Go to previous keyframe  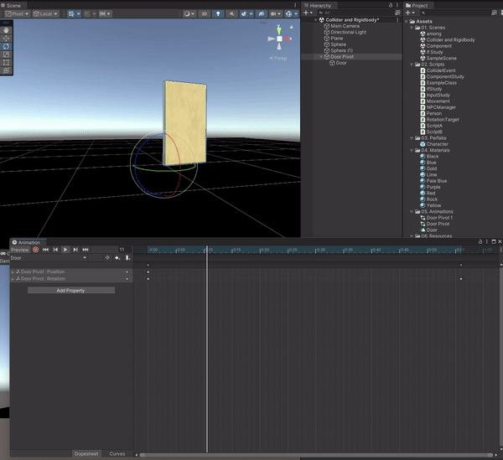tap(55, 250)
